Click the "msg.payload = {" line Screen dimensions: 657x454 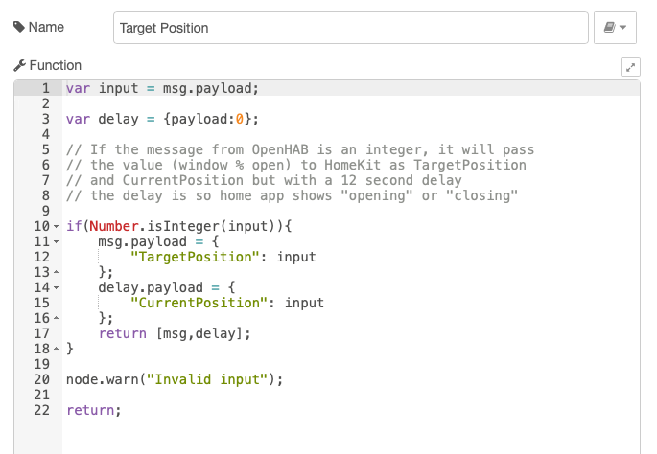[x=158, y=242]
